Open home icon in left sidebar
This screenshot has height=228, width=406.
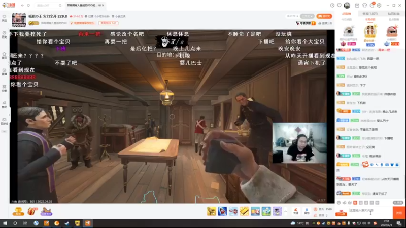coord(4,55)
